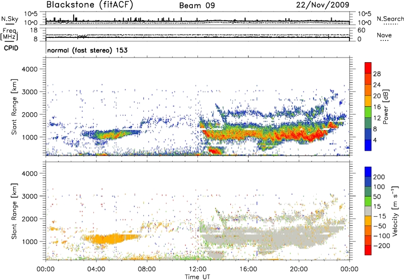Click the red bottom of velocity colorbar
Image resolution: width=404 pixels, height=280 pixels.
tap(368, 250)
